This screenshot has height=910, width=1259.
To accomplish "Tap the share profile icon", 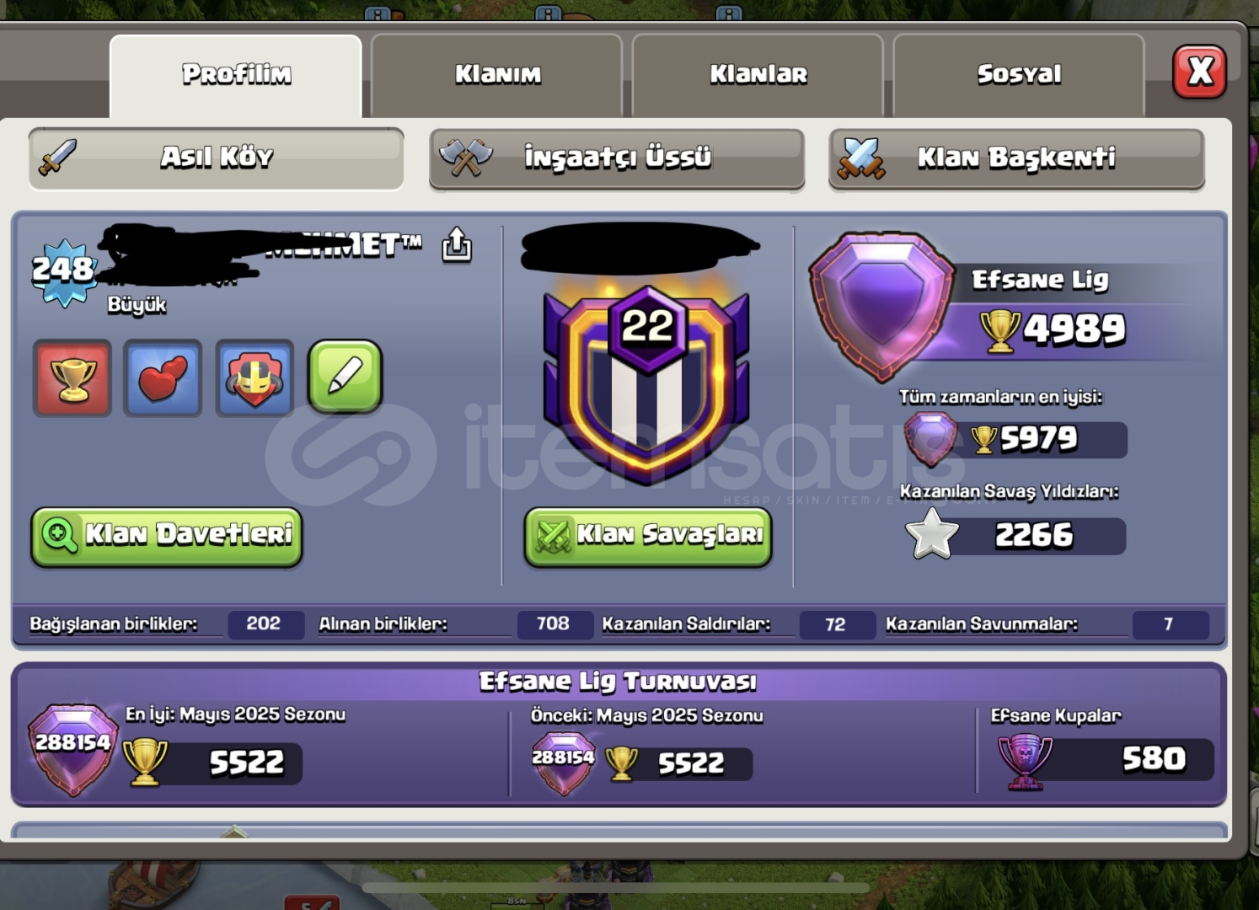I will click(457, 245).
